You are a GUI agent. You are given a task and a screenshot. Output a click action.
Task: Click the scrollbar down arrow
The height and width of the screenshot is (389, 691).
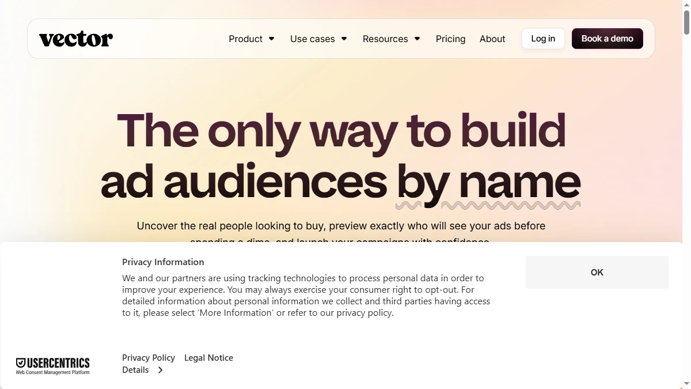685,383
